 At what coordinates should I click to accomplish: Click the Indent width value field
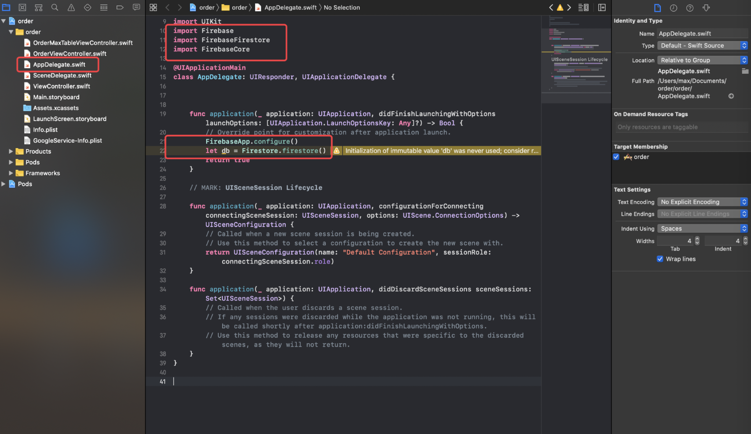click(723, 241)
